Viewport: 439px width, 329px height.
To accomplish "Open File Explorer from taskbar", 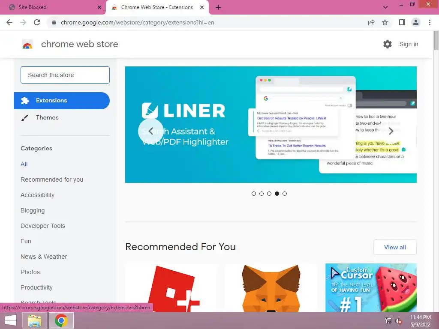I will (35, 320).
